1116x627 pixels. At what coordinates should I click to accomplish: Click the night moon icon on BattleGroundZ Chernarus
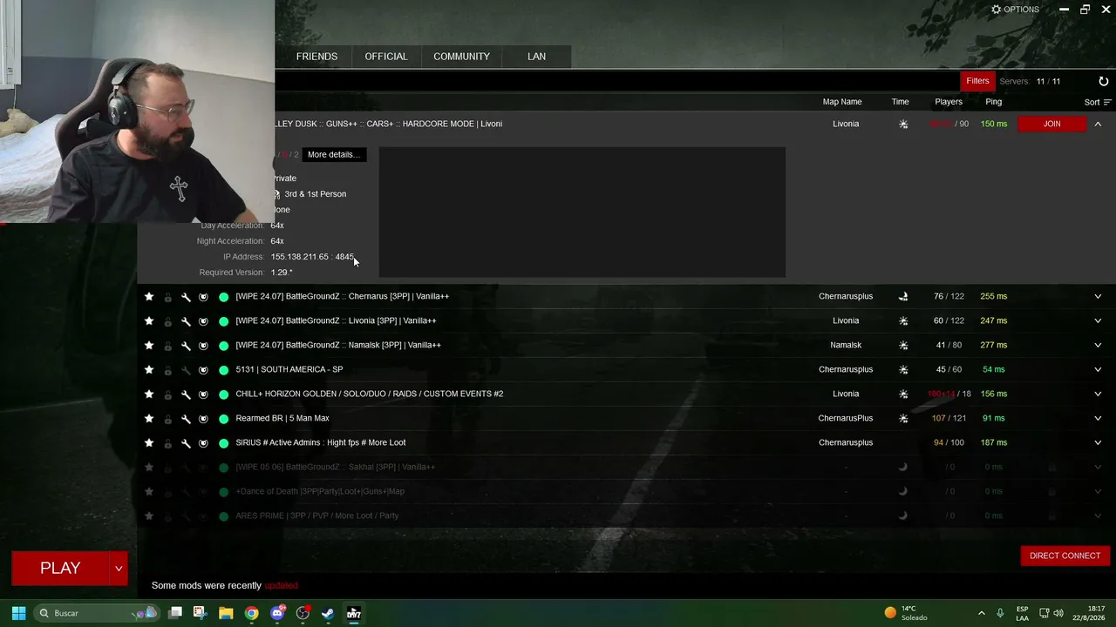(903, 296)
